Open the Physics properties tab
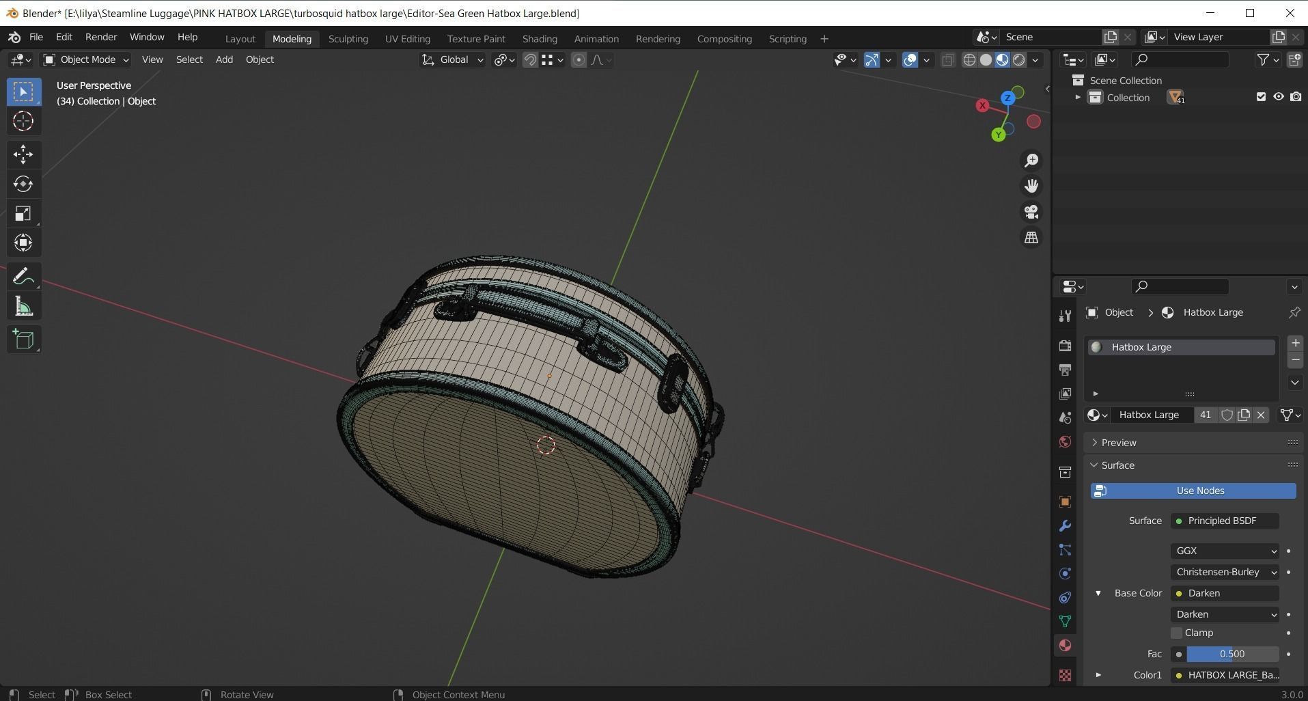1308x701 pixels. tap(1065, 574)
